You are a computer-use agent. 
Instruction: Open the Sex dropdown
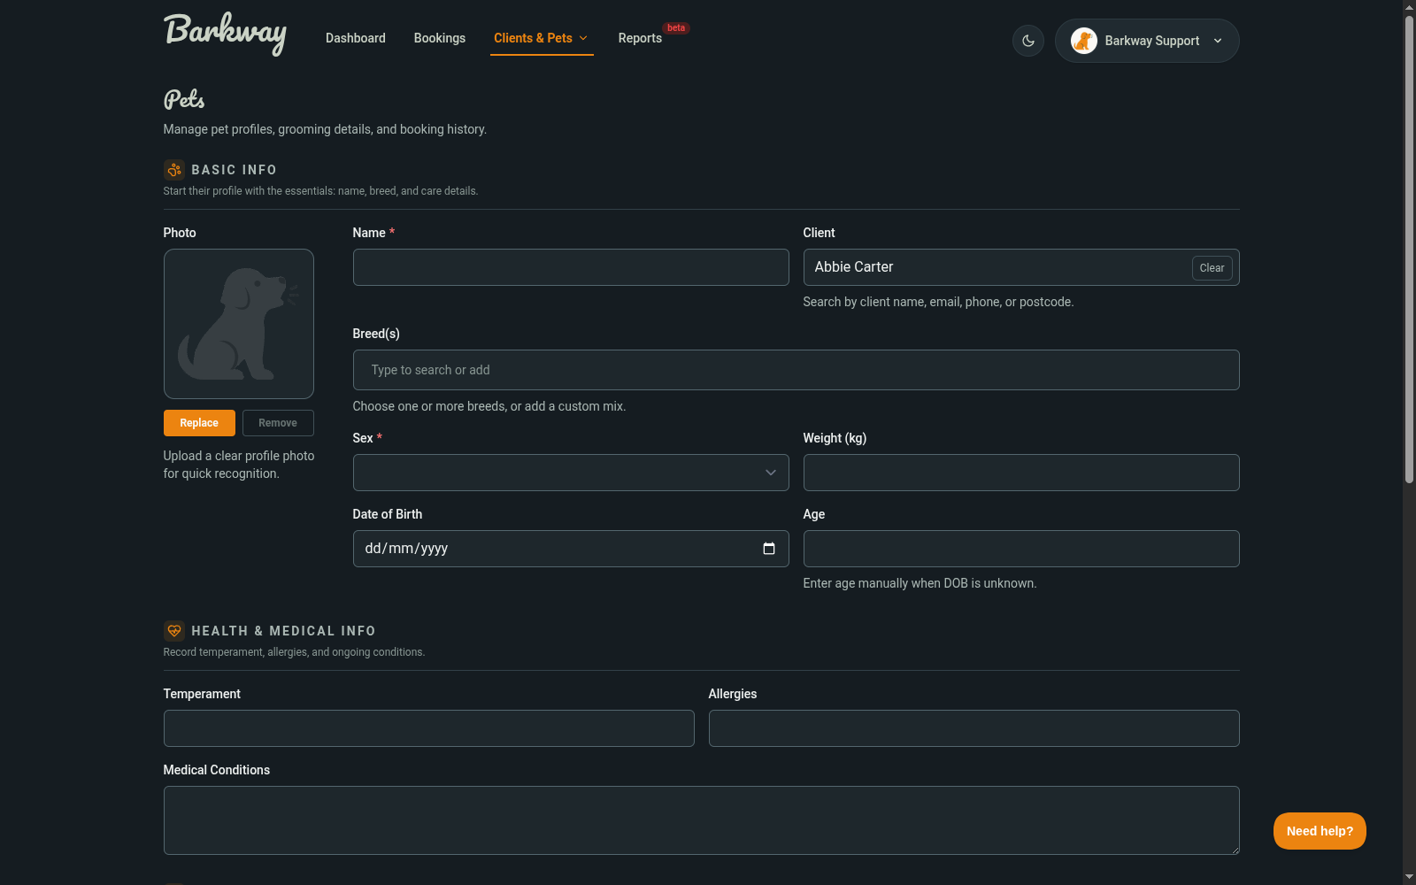pos(571,473)
